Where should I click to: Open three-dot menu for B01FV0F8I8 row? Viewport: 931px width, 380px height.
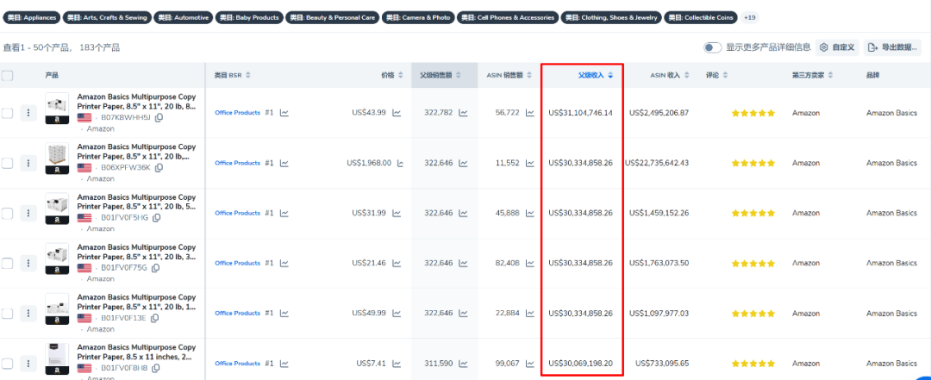pyautogui.click(x=28, y=363)
